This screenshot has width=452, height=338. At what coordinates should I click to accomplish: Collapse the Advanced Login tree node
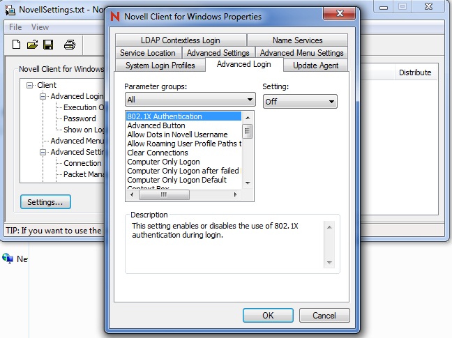click(43, 96)
